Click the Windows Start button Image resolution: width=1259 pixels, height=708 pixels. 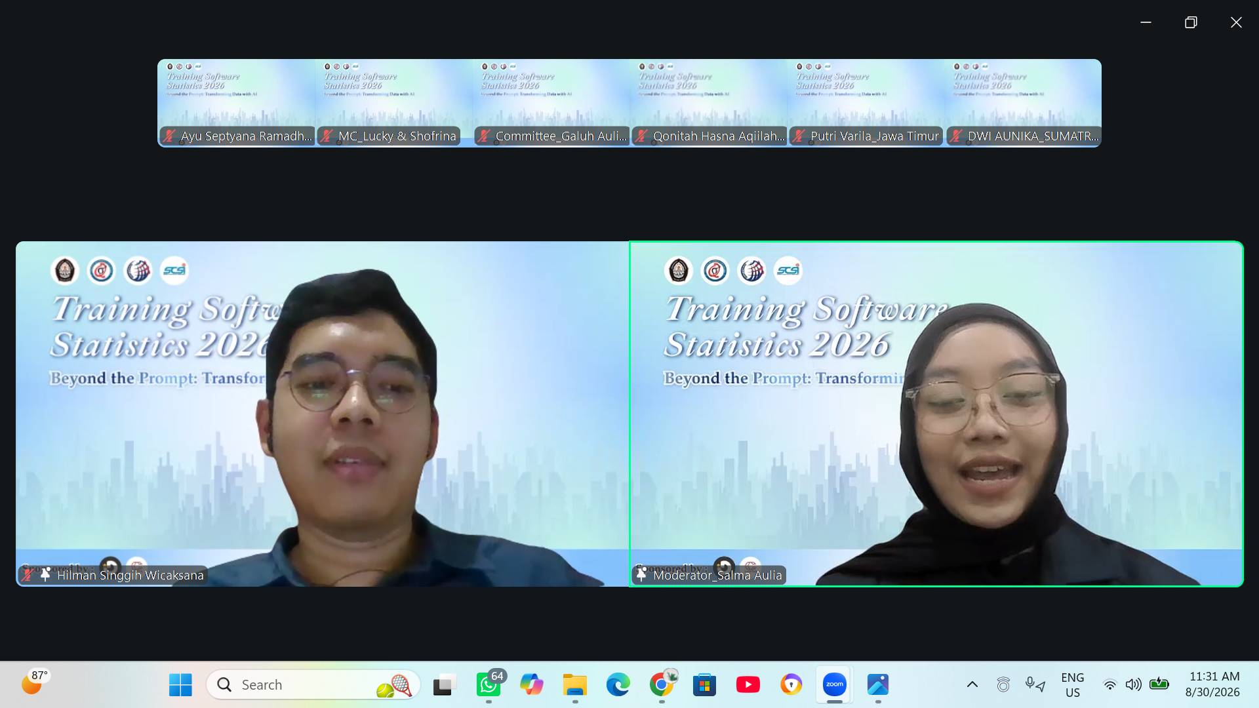pyautogui.click(x=180, y=684)
